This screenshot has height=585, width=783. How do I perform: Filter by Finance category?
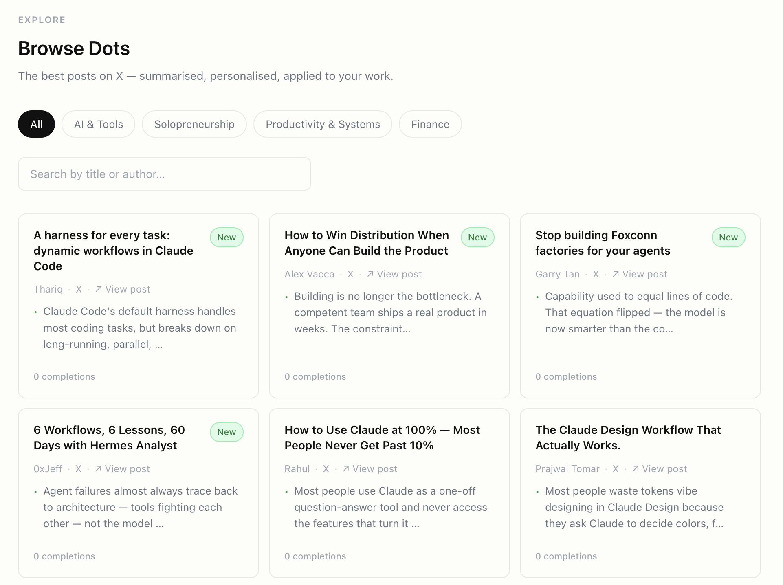pyautogui.click(x=430, y=124)
